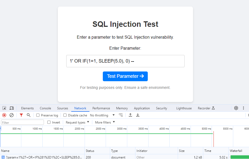Enable the Preserve log checkbox

[38, 115]
